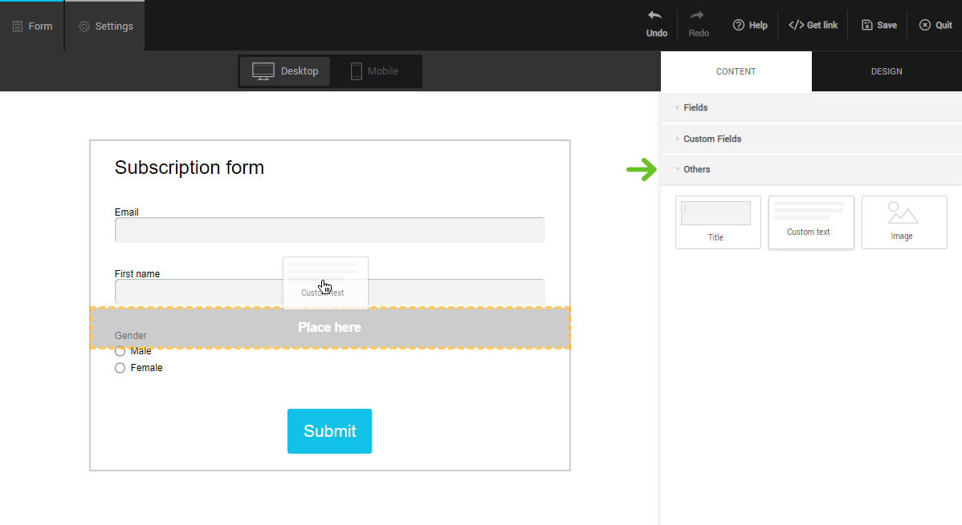962x525 pixels.
Task: Click into the Email input field
Action: click(329, 230)
